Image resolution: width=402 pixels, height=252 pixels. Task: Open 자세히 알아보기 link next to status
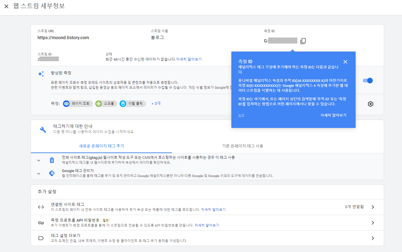click(x=189, y=59)
